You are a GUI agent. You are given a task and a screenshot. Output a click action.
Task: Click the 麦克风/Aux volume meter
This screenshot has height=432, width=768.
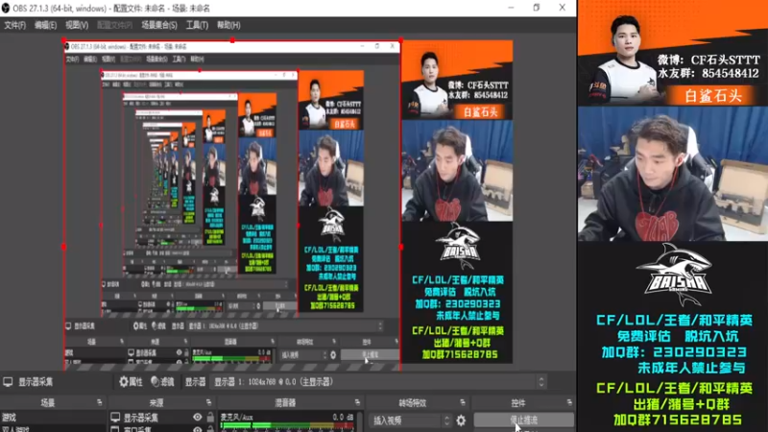tap(287, 425)
